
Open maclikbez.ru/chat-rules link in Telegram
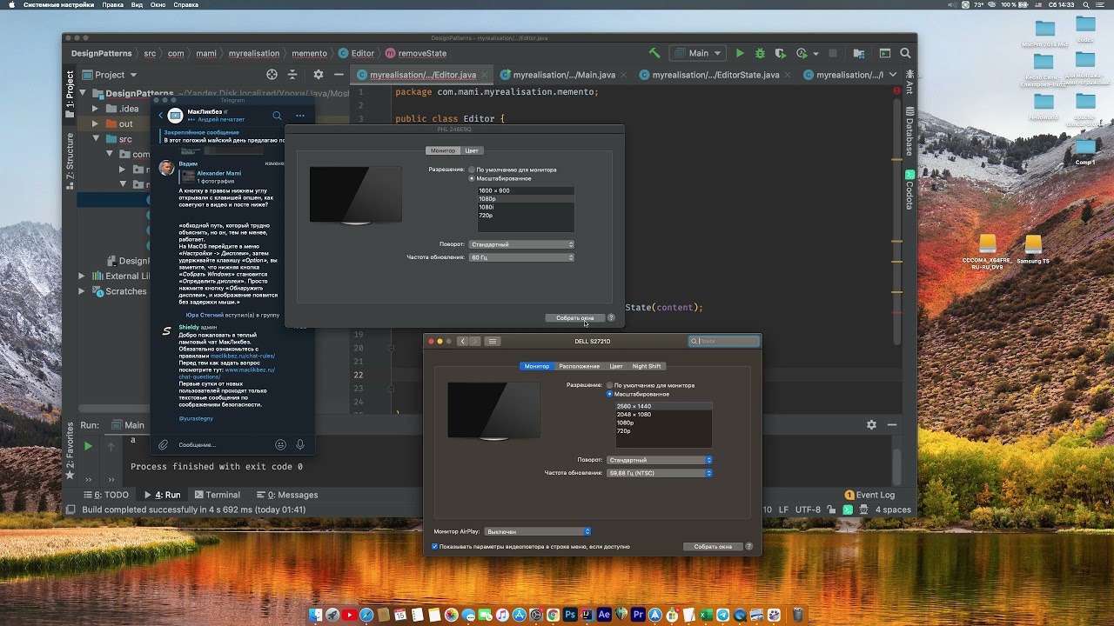(243, 356)
